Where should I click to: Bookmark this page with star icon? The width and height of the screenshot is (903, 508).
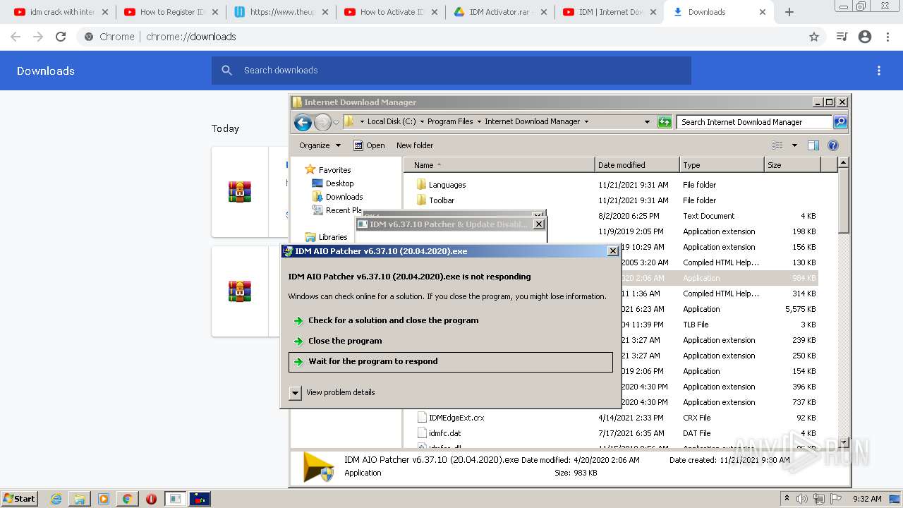coord(814,37)
